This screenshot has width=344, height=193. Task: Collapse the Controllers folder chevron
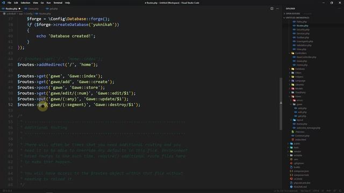coord(290,53)
